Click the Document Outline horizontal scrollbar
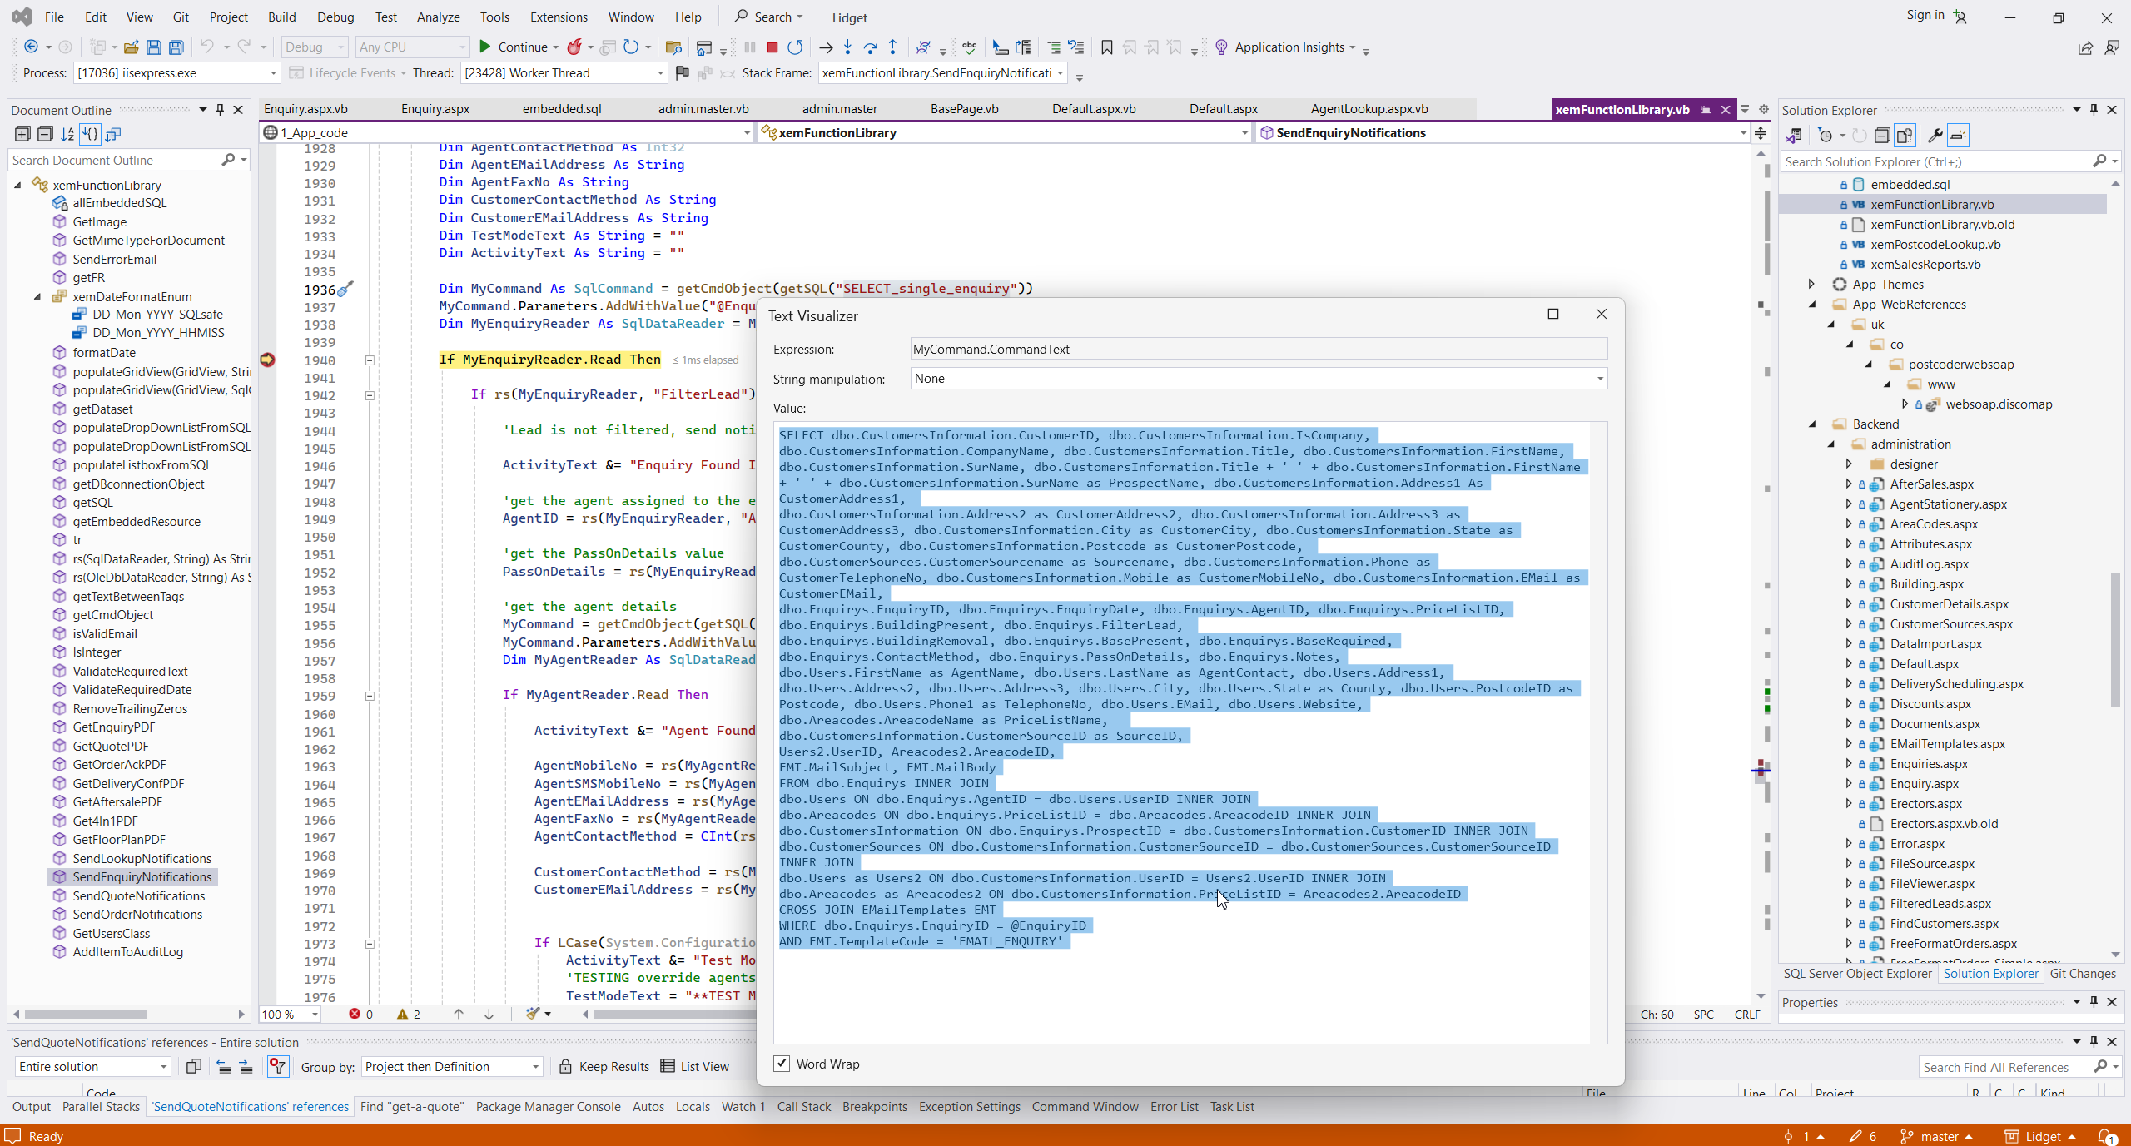This screenshot has height=1146, width=2131. coord(85,1014)
